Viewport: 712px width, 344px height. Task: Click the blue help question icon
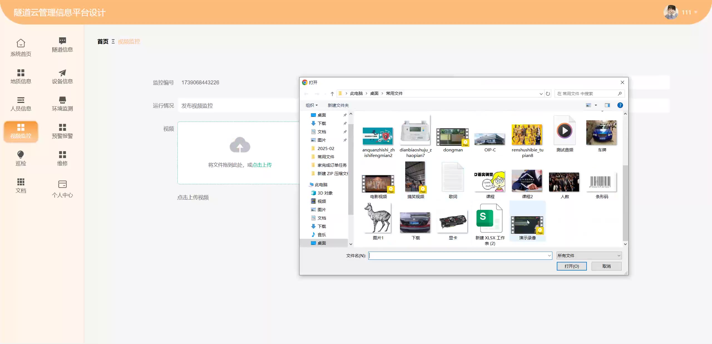(620, 105)
